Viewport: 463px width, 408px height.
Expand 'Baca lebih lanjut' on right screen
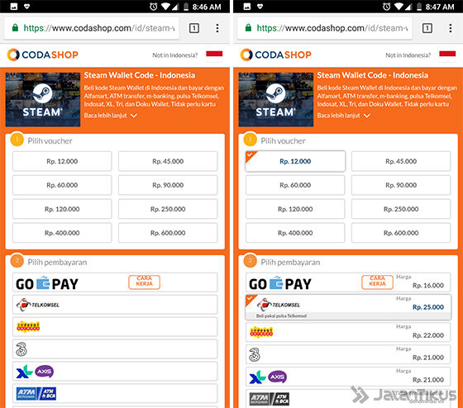tap(343, 116)
